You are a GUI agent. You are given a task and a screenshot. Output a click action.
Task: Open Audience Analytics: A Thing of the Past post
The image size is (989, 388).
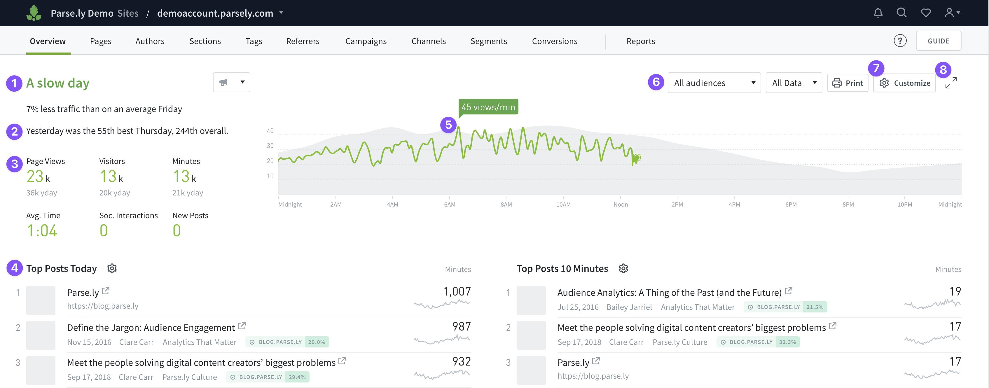pos(669,292)
